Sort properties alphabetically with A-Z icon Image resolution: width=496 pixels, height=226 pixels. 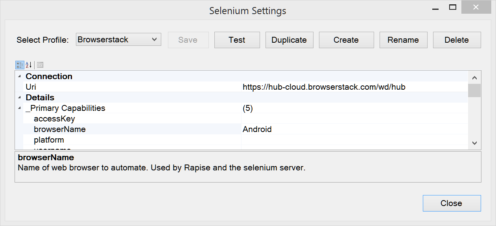coord(28,65)
